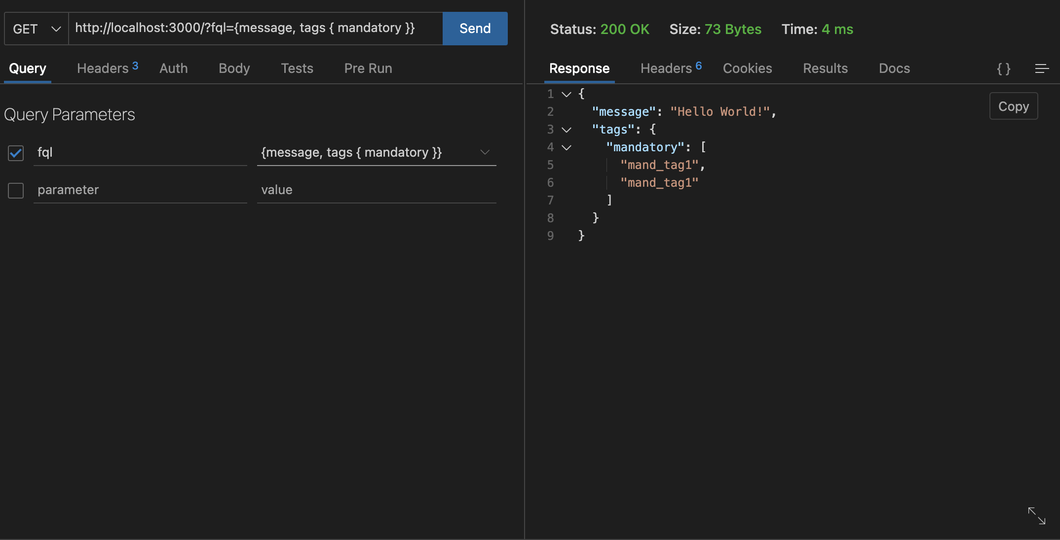Click the empty parameter name field
1060x540 pixels.
pos(140,190)
